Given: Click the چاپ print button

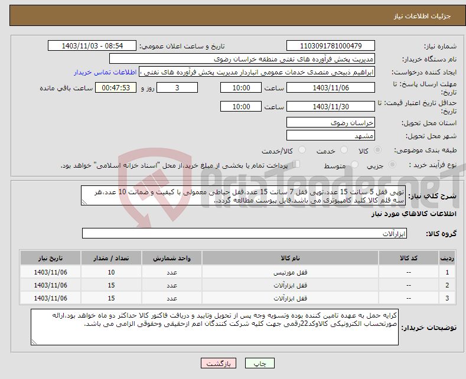Looking at the screenshot, I should pyautogui.click(x=259, y=363).
